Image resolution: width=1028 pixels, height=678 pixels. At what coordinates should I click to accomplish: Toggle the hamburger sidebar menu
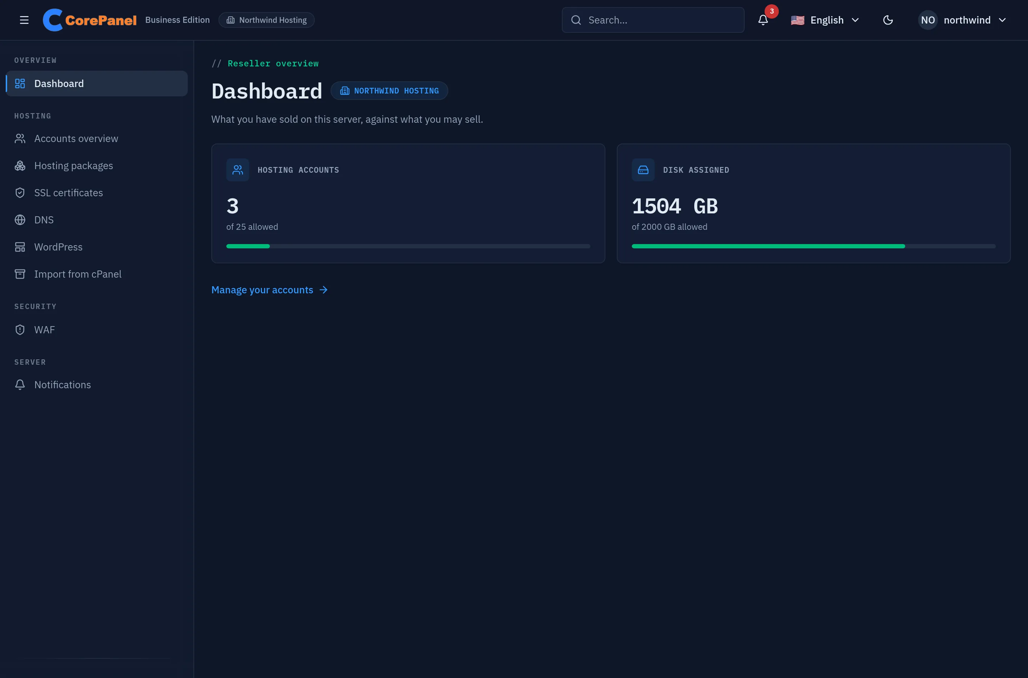click(x=24, y=20)
